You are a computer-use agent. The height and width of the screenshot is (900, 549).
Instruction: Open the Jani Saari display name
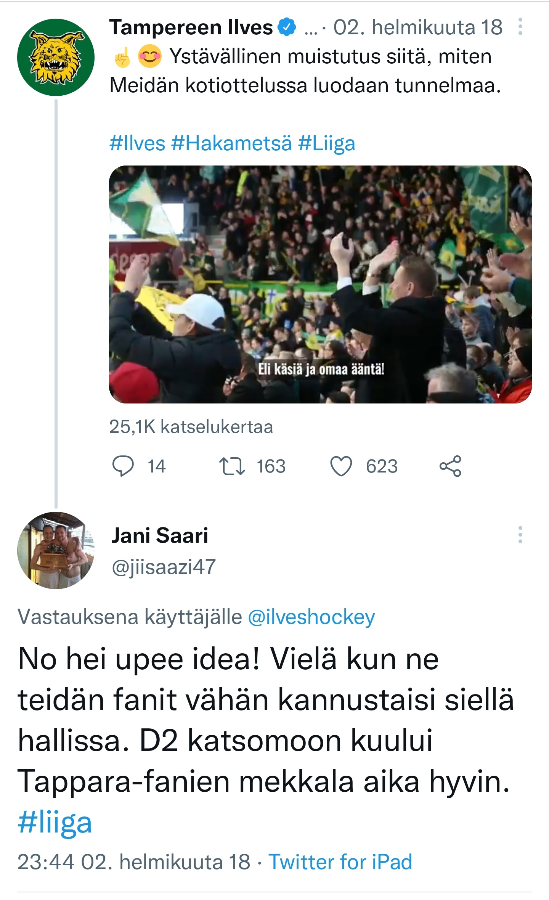click(160, 535)
